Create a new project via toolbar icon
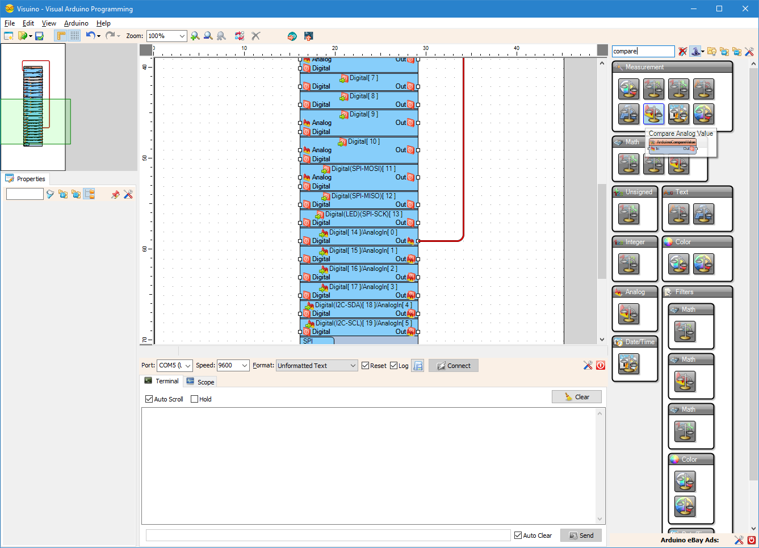The width and height of the screenshot is (759, 548). (9, 36)
